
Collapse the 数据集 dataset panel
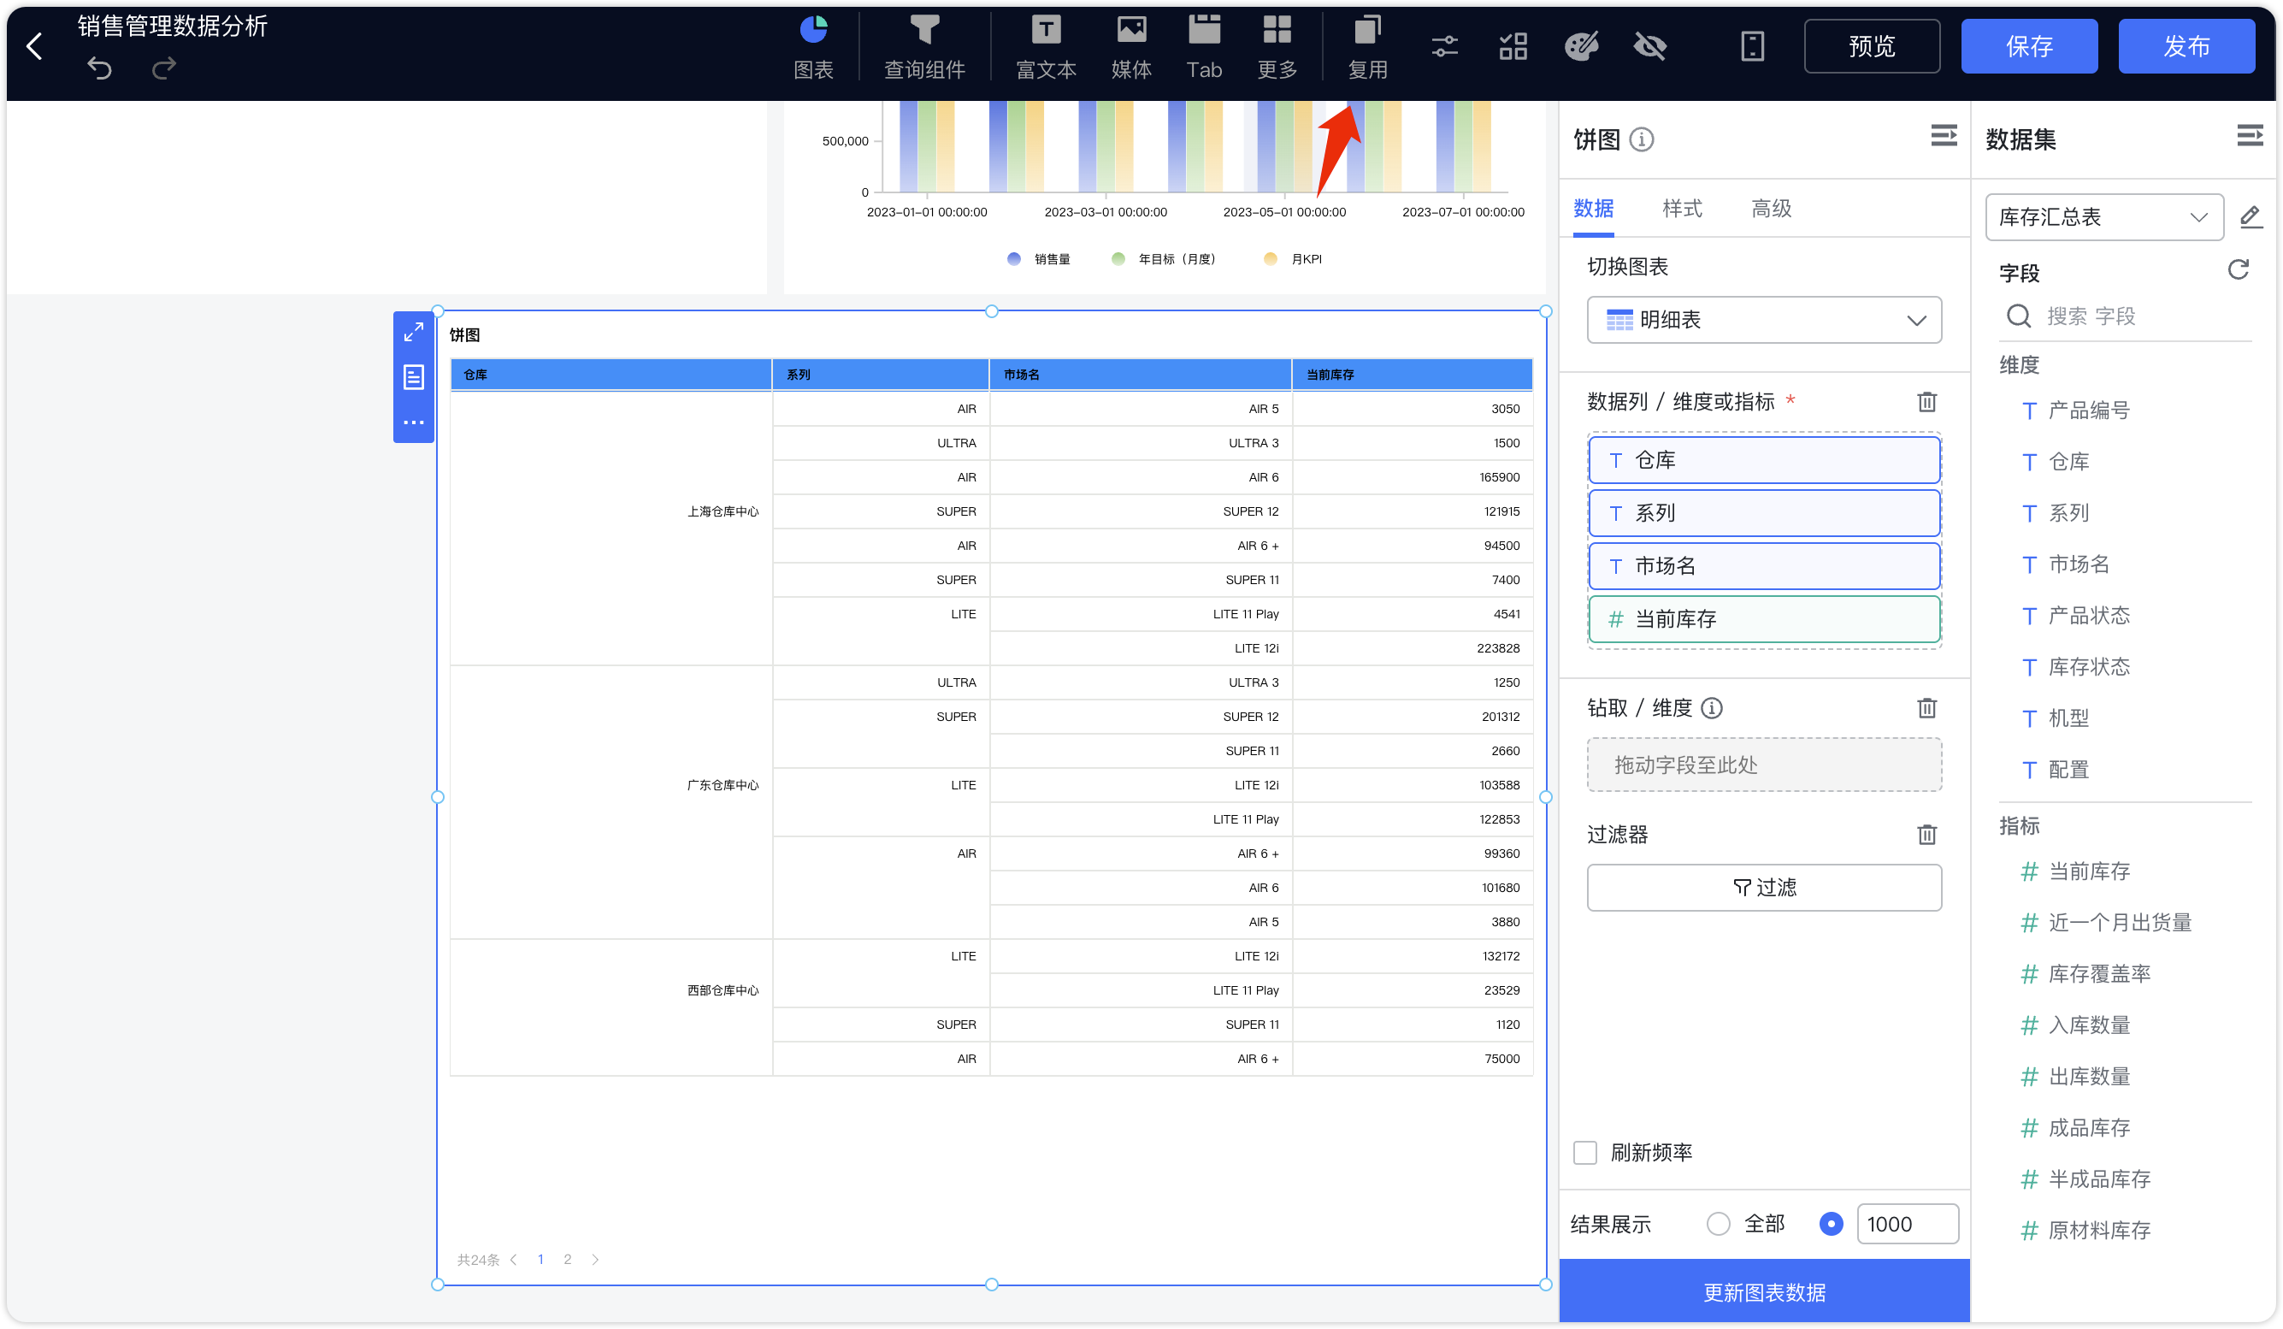click(2250, 136)
